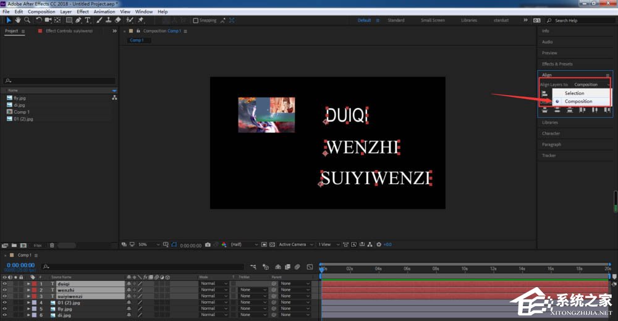Open the 50% magnification dropdown
The image size is (618, 321).
pyautogui.click(x=148, y=244)
